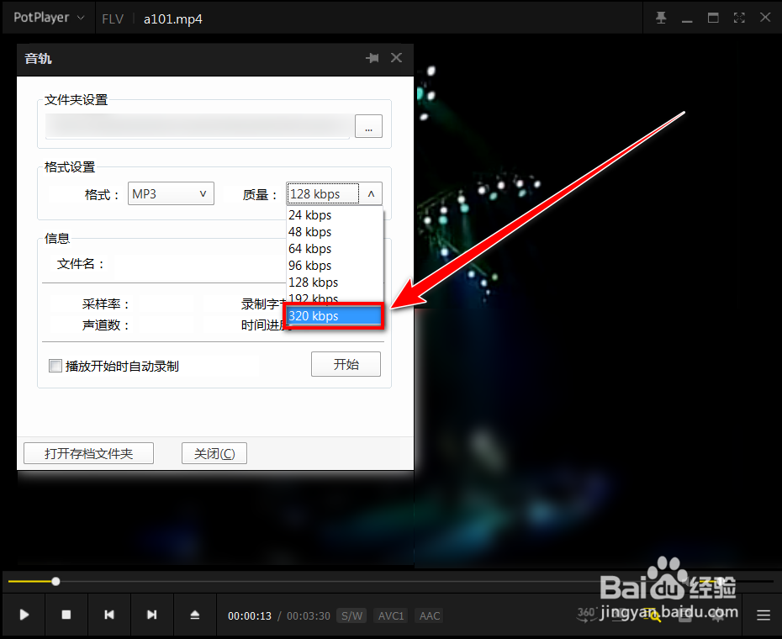782x639 pixels.
Task: Select 192 kbps quality option
Action: [334, 298]
